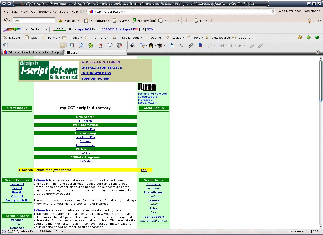Click the Google logo in Google toolbar

coord(5,45)
